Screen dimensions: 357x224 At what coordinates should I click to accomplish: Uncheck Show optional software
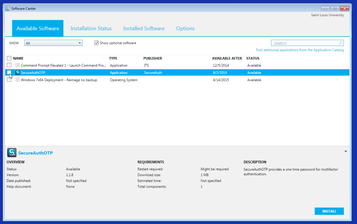[96, 43]
